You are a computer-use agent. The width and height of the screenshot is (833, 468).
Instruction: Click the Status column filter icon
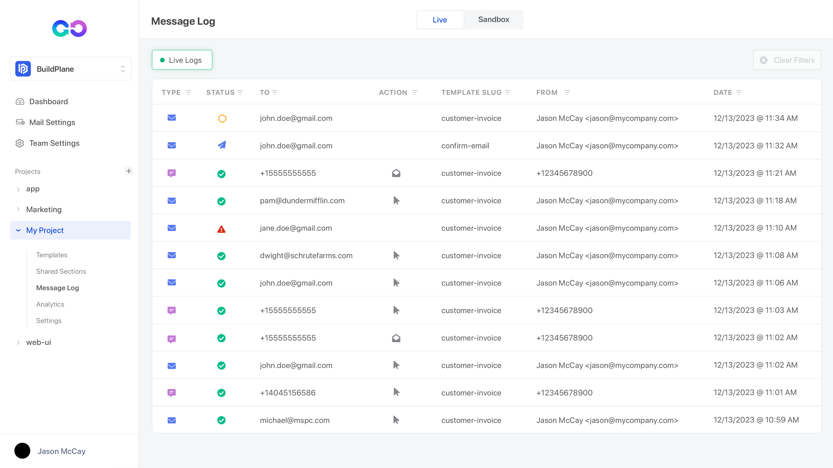240,93
